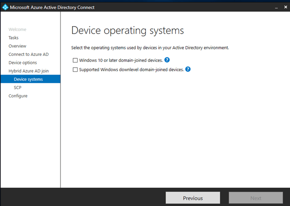
Task: Select Device options in the wizard sidebar
Action: point(22,62)
